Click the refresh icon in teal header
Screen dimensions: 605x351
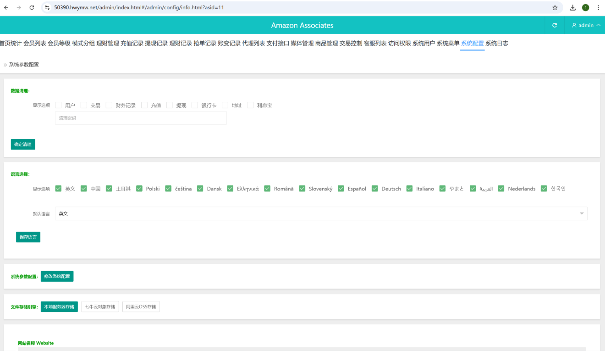pos(555,25)
